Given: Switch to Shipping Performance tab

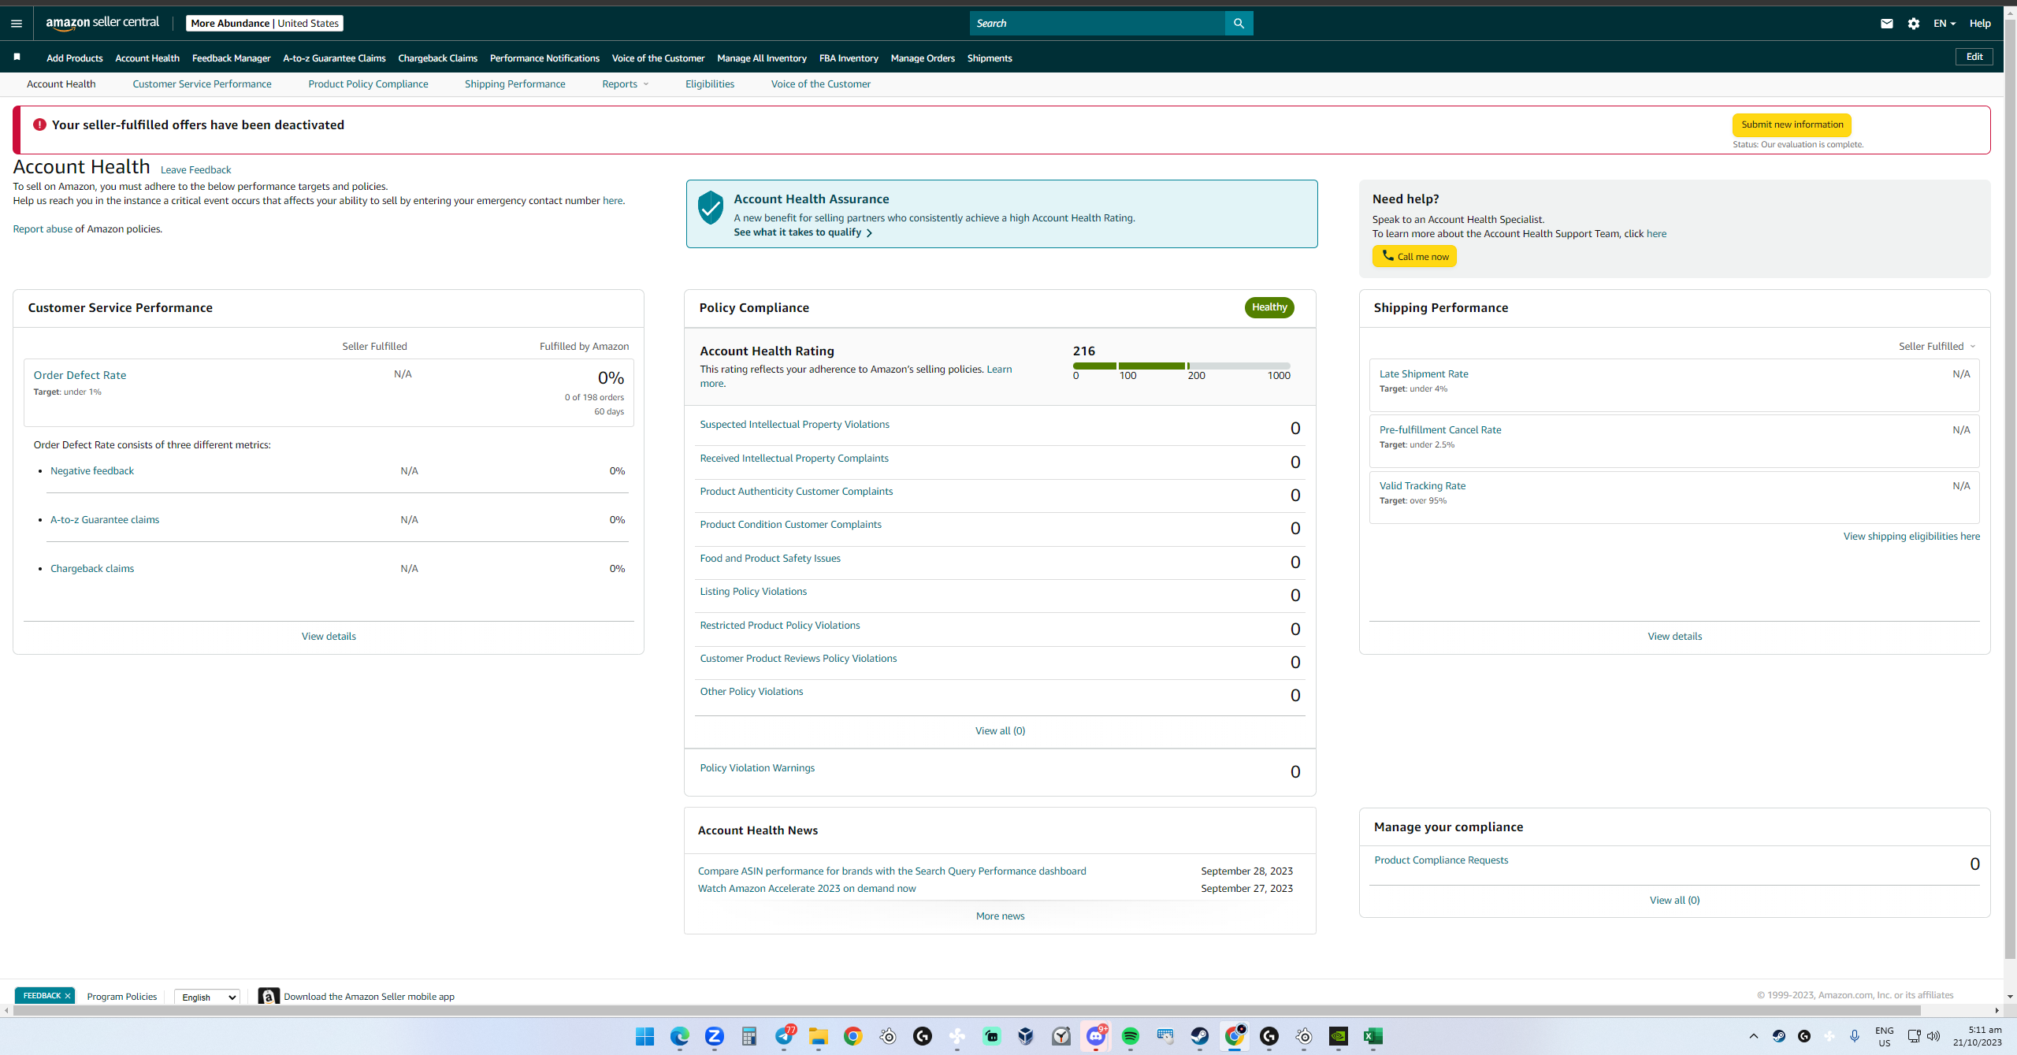Looking at the screenshot, I should pos(514,84).
